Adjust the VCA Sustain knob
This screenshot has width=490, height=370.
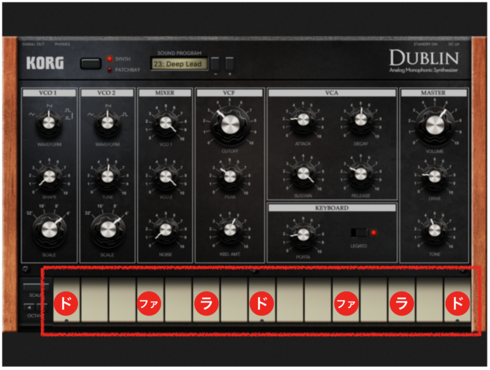(x=303, y=174)
